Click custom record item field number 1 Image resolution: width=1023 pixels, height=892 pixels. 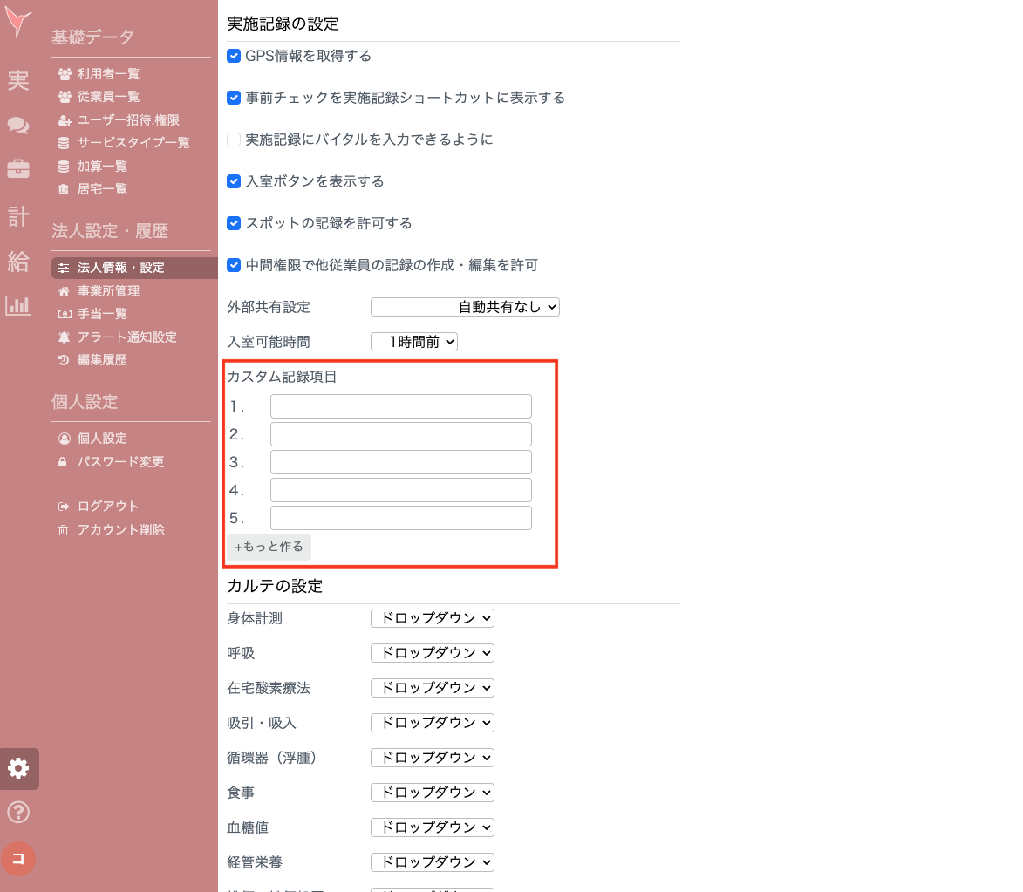pos(400,405)
